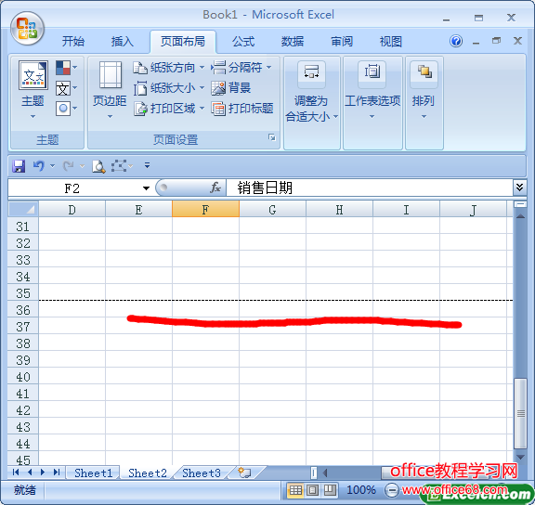The image size is (535, 505).
Task: Switch to the 审阅 (Review) tab
Action: pyautogui.click(x=342, y=42)
